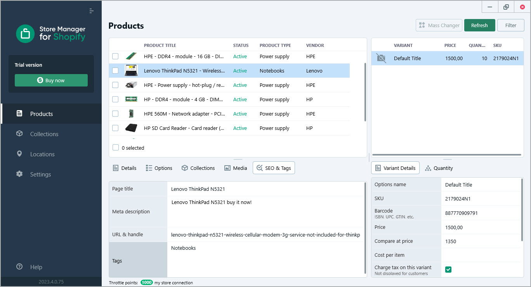Click the Page title input field
The width and height of the screenshot is (531, 287).
pos(265,189)
